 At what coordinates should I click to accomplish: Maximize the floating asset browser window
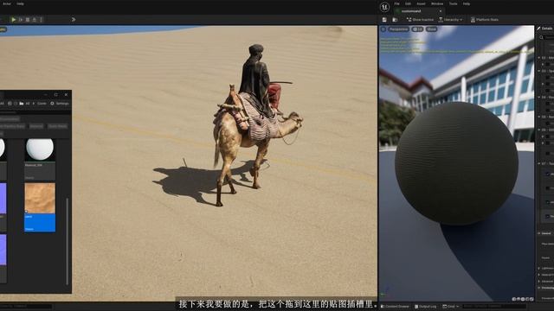point(55,94)
